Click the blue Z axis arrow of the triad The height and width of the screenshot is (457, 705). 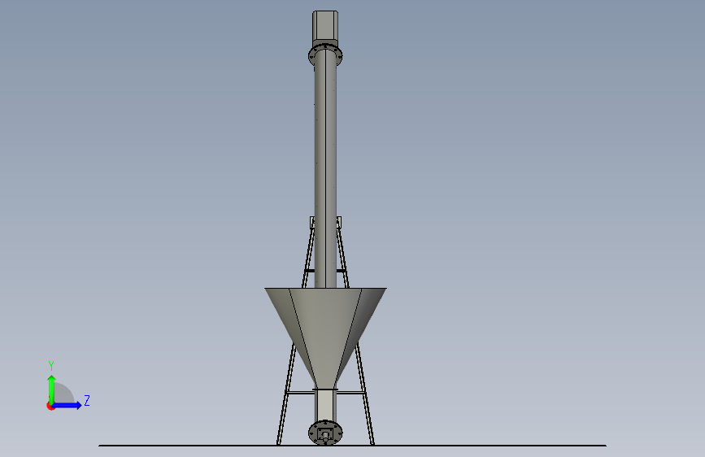[67, 405]
